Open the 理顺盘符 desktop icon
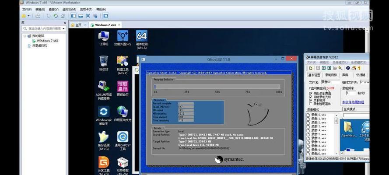 [x=123, y=88]
